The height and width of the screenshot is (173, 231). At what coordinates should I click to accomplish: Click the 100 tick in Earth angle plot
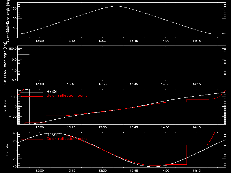[x=14, y=18]
